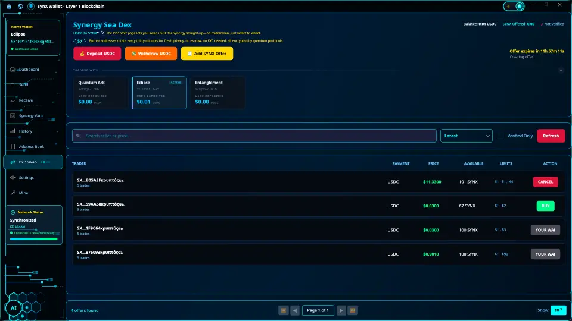Open the Show 10 per-page dropdown
The image size is (572, 321).
pyautogui.click(x=558, y=310)
